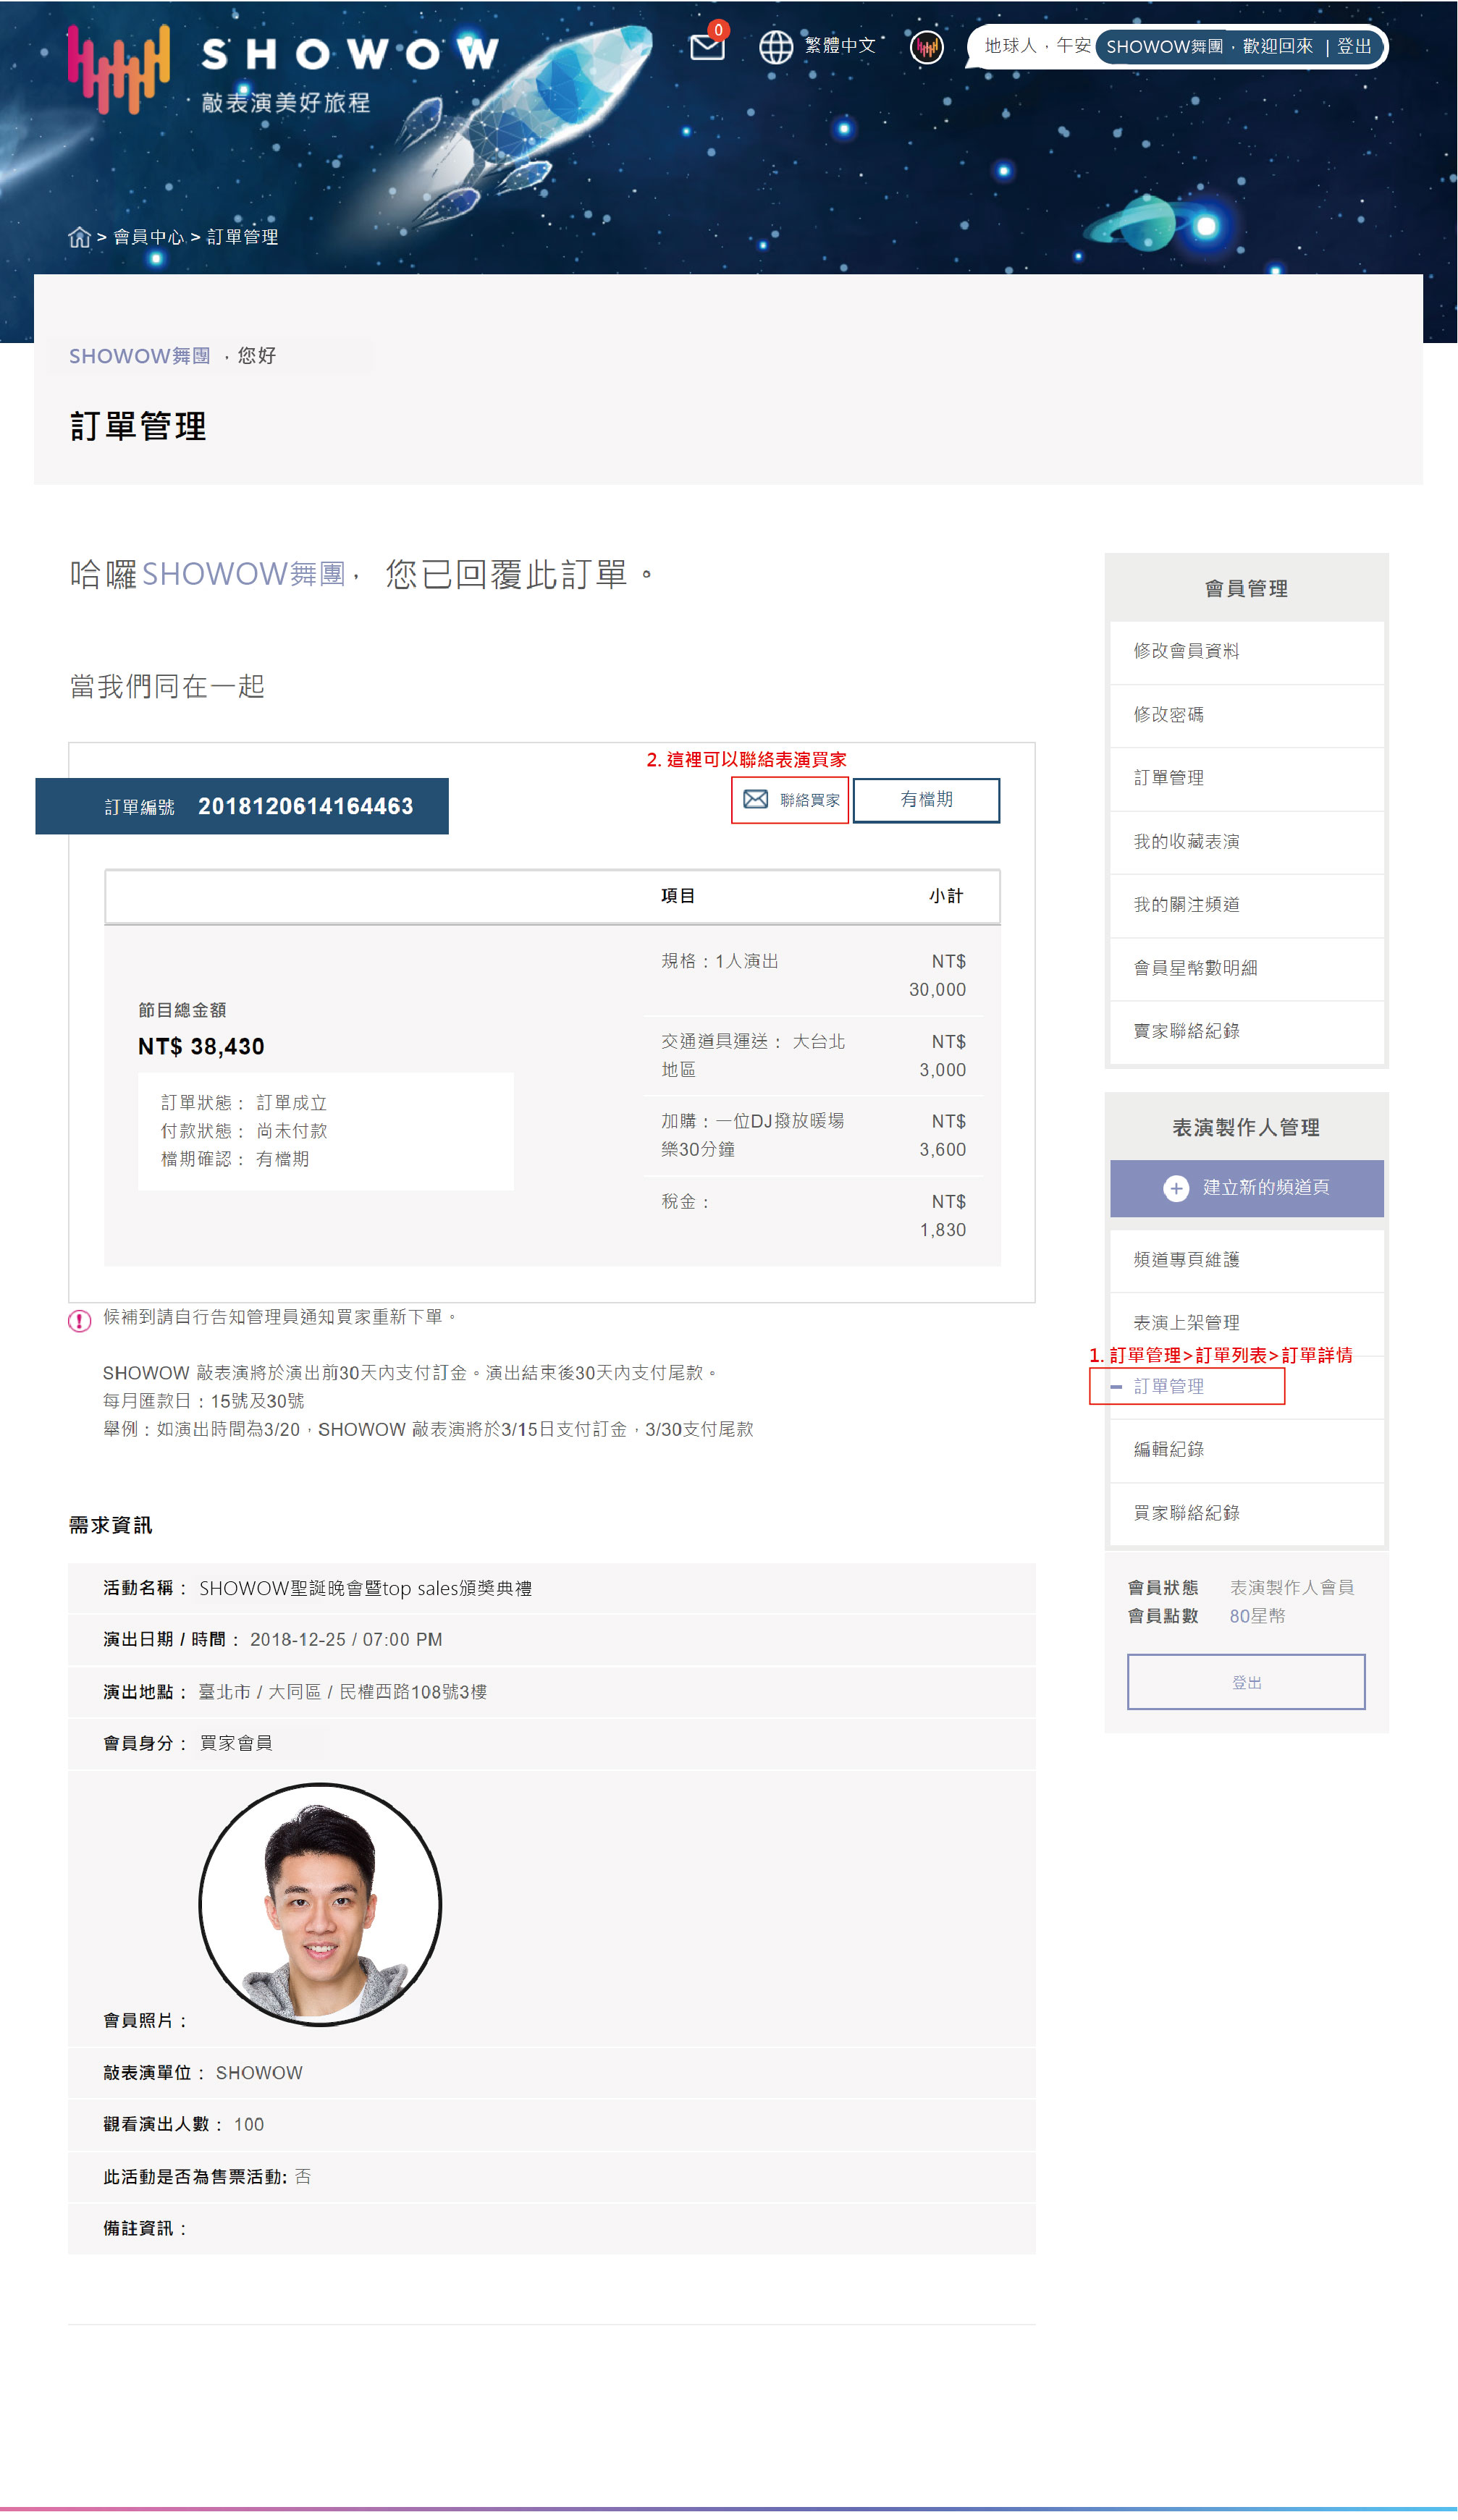Click the envelope icon in 聯絡買家
Image resolution: width=1458 pixels, height=2520 pixels.
click(755, 800)
